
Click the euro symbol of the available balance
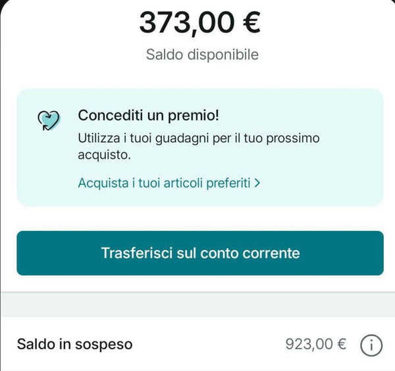(249, 22)
